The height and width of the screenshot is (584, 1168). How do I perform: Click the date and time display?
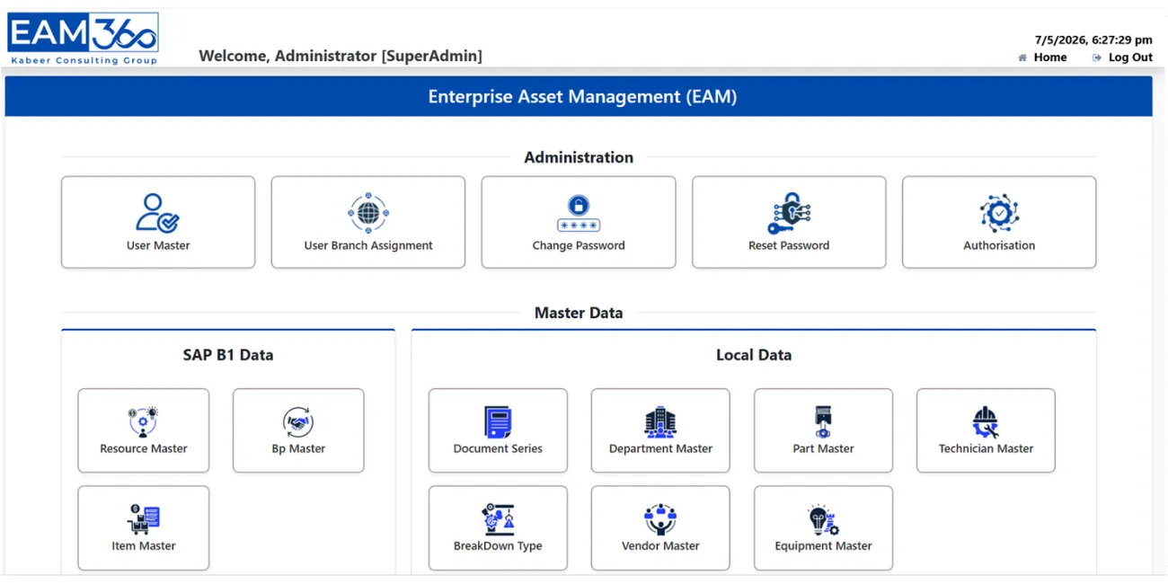(x=1093, y=40)
